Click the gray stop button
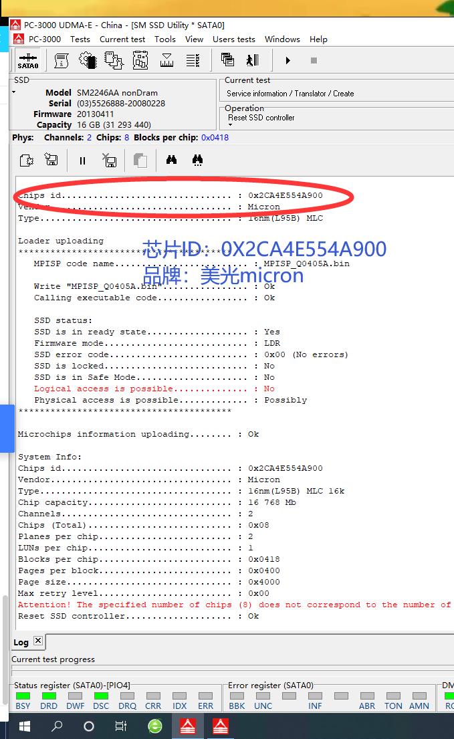The height and width of the screenshot is (739, 454). click(314, 60)
